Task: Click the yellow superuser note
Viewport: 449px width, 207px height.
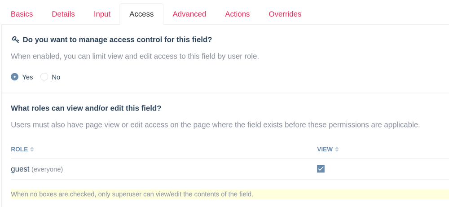Action: click(132, 194)
